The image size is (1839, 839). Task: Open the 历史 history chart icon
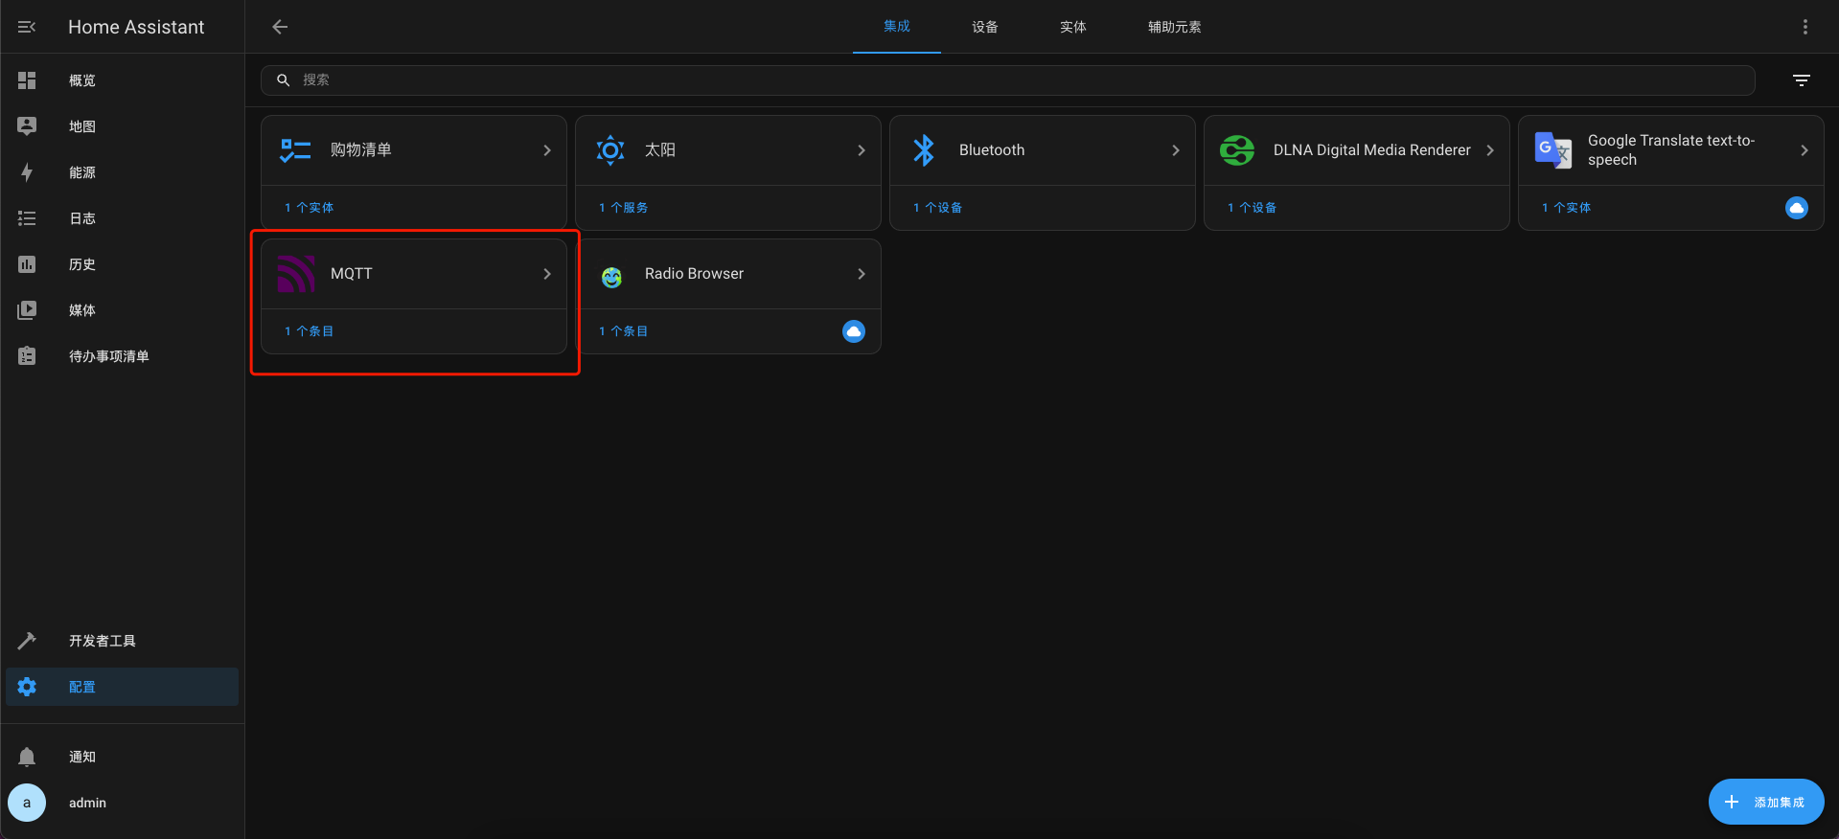pos(27,264)
